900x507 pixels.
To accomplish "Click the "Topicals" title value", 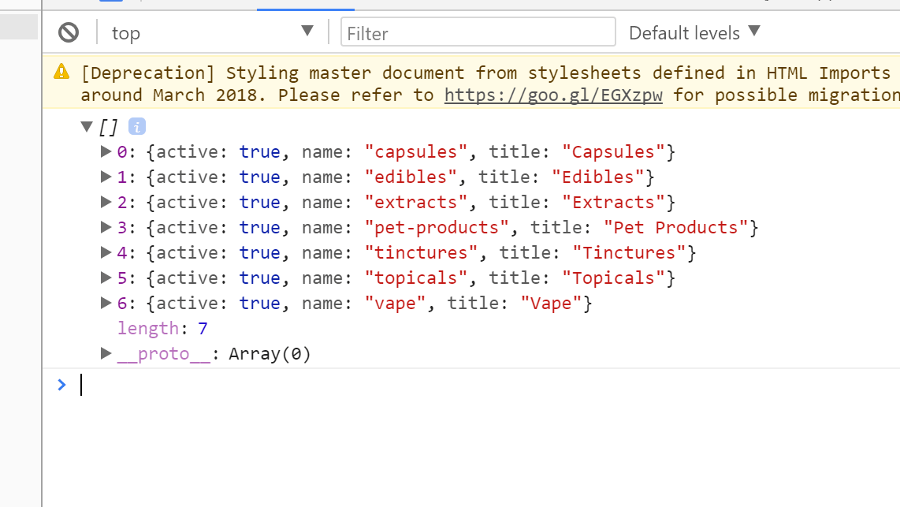I will coord(614,278).
